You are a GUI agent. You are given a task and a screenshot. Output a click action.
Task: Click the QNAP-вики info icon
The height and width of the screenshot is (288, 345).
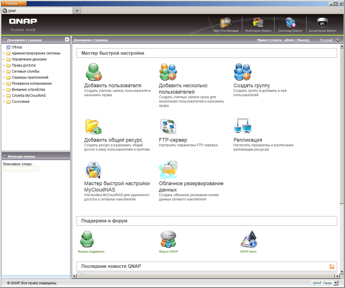point(249,239)
